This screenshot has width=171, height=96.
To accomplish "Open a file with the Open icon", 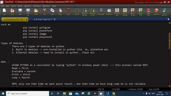I will tap(12, 12).
